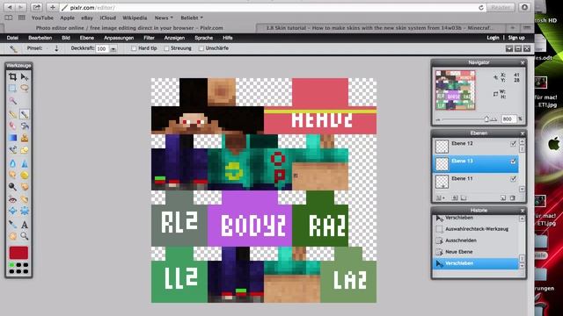The image size is (563, 316).
Task: Click the browser Reader button
Action: click(x=501, y=7)
